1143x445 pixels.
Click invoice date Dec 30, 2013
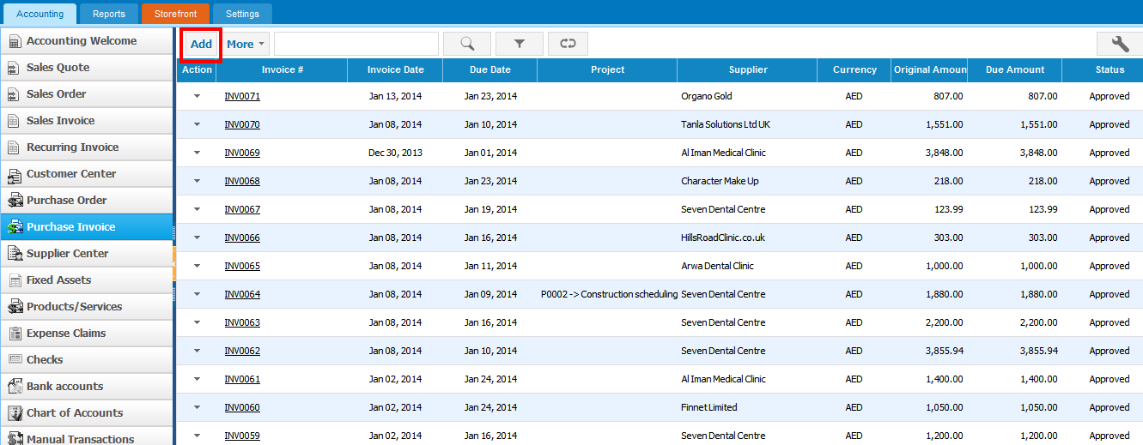click(396, 153)
